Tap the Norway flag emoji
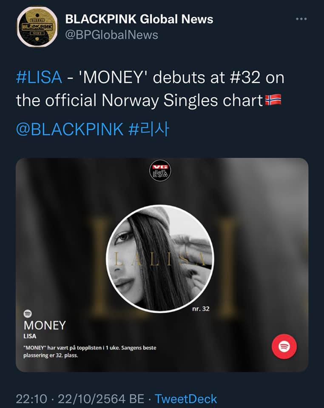This screenshot has width=324, height=408. 273,100
